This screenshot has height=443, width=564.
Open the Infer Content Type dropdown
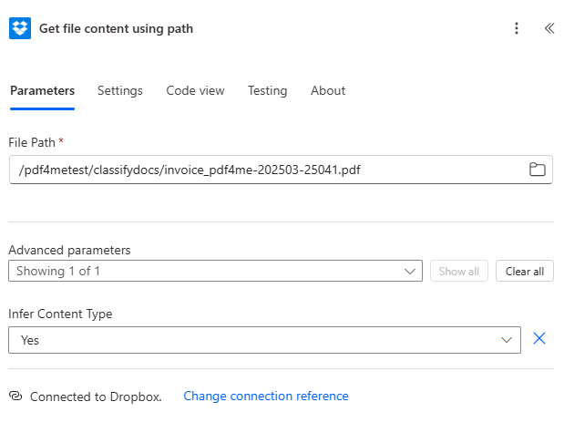264,340
